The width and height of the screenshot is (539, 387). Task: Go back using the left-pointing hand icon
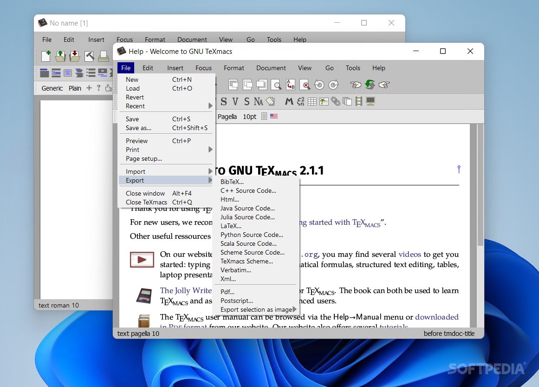coord(356,84)
